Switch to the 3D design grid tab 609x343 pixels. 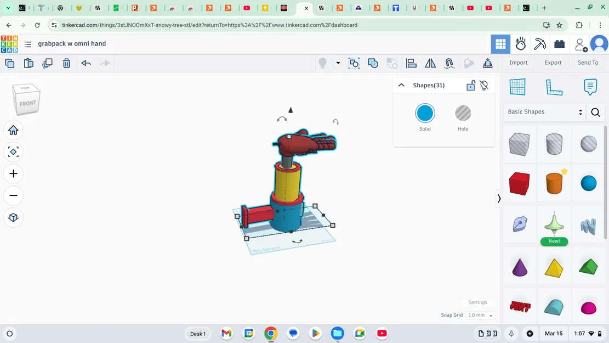500,44
